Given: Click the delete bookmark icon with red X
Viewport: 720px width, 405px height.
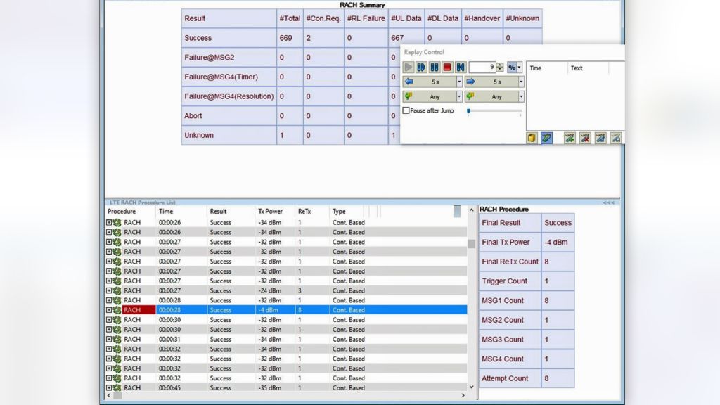Looking at the screenshot, I should click(585, 138).
